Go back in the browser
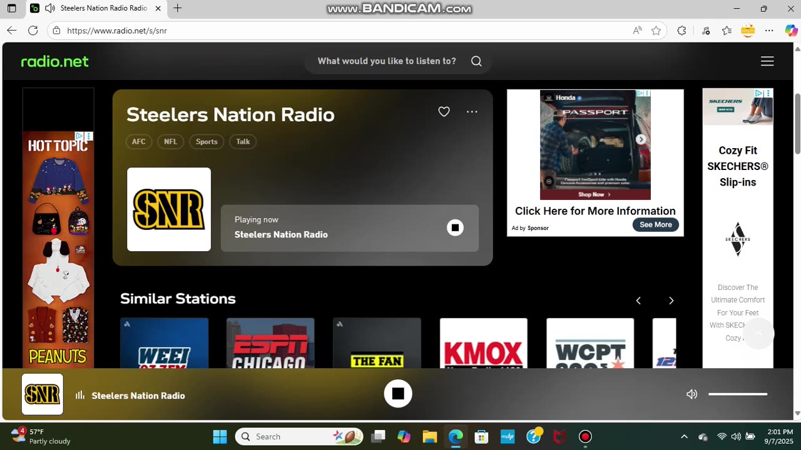Viewport: 801px width, 450px height. [x=11, y=30]
